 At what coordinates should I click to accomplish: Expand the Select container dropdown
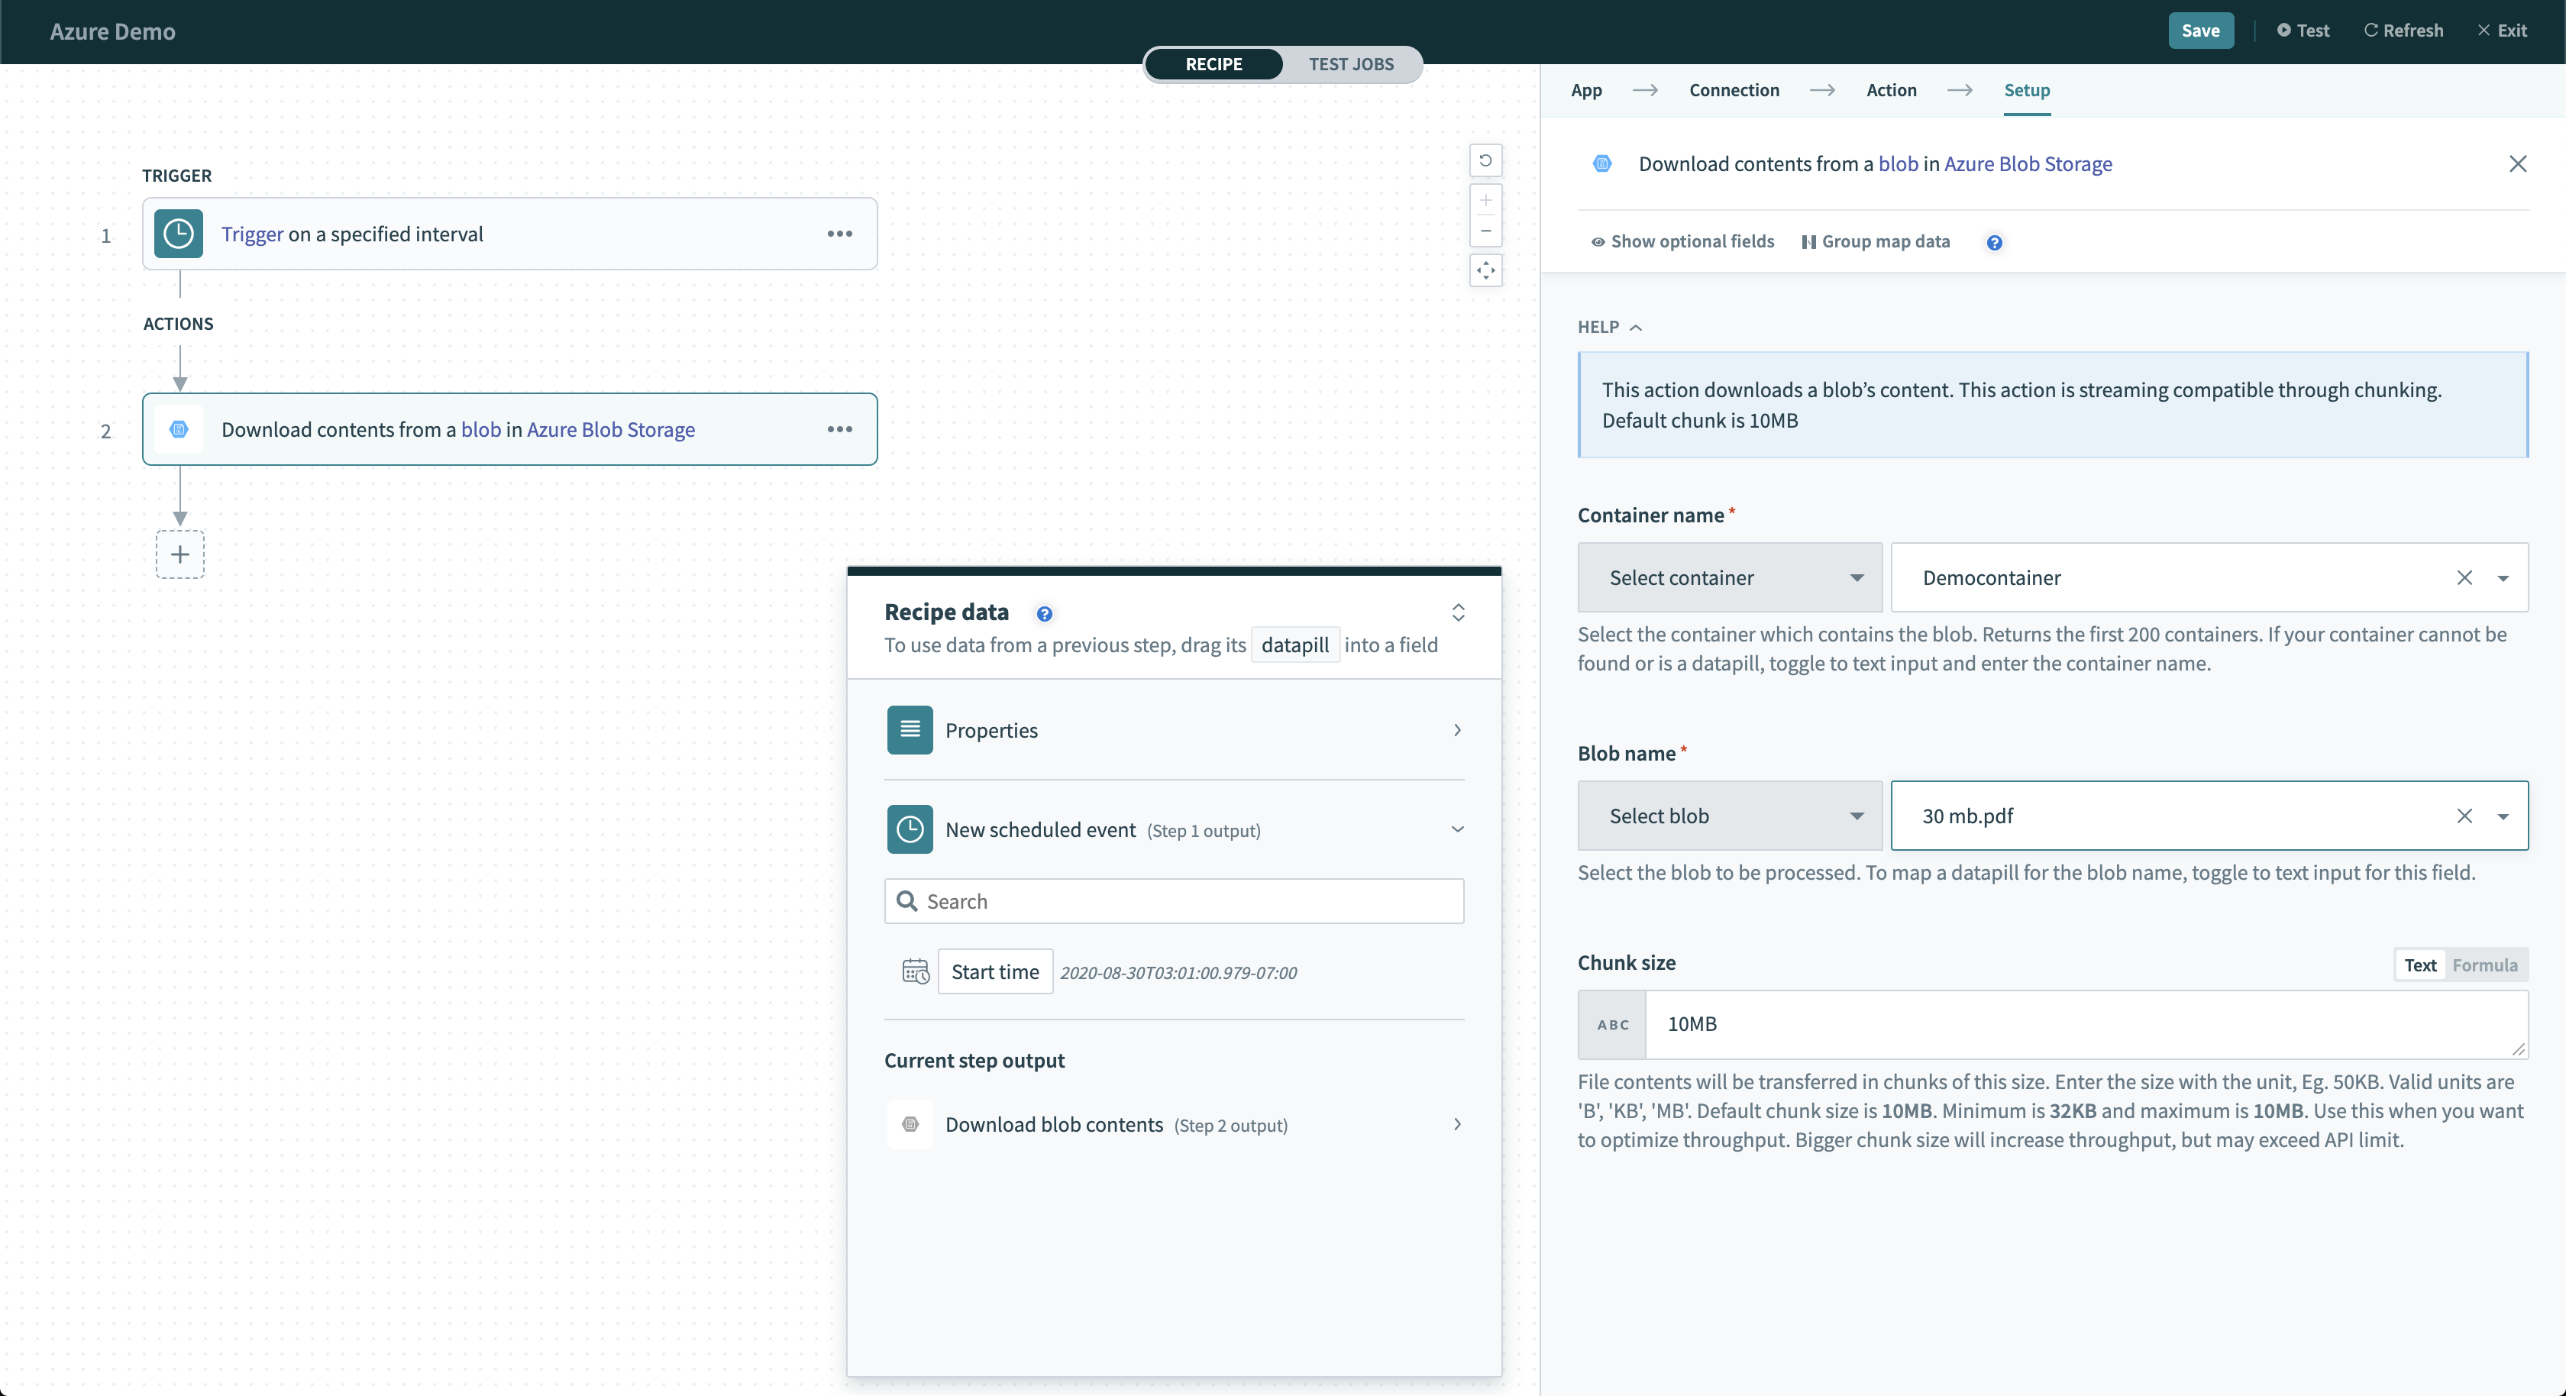point(1729,576)
